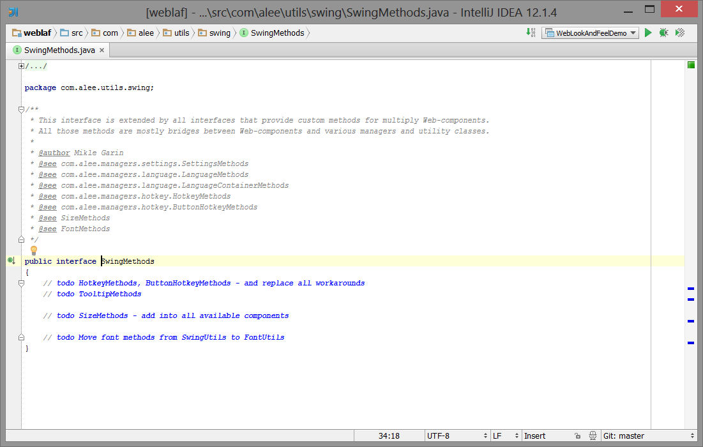
Task: Expand the folded /.../ header comment
Action: click(x=21, y=66)
